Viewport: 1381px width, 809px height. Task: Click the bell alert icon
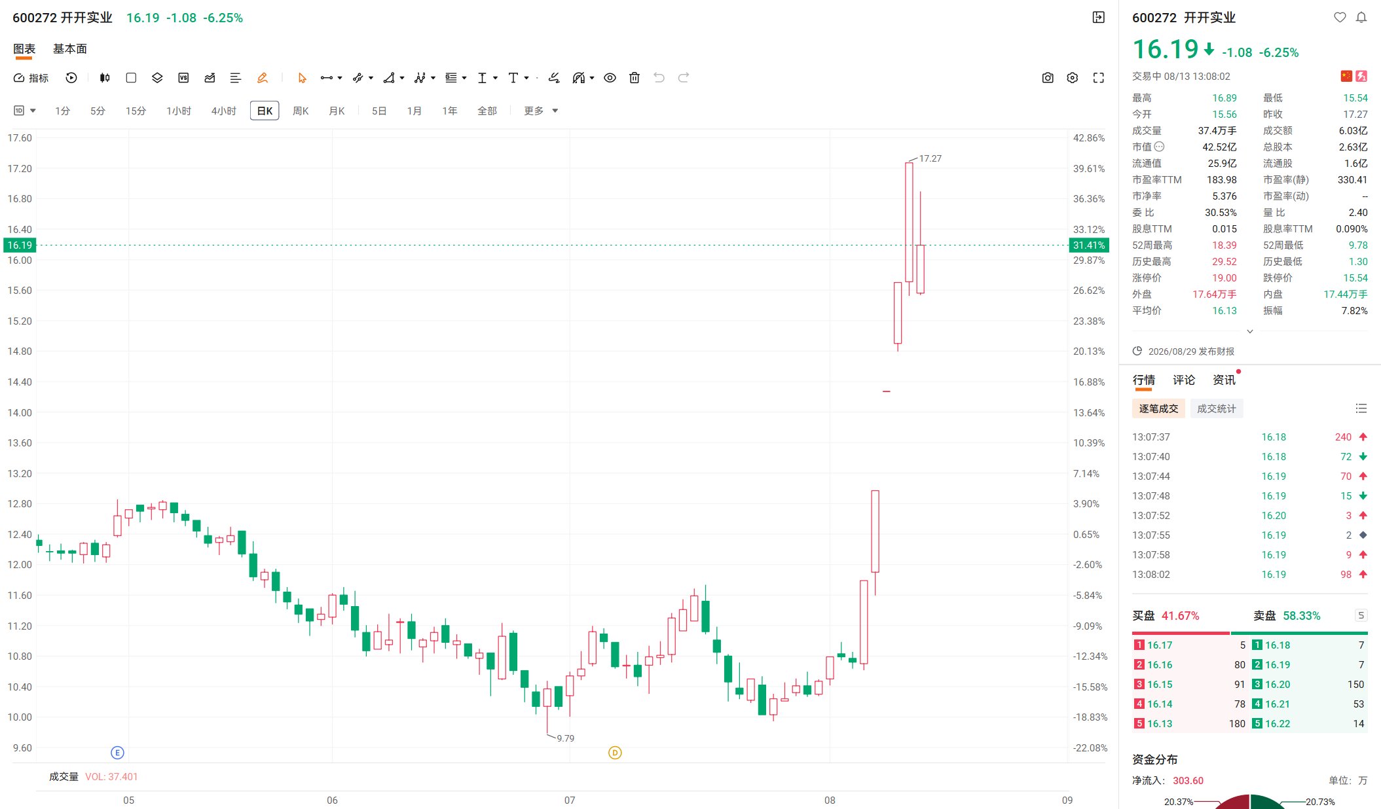(1361, 18)
